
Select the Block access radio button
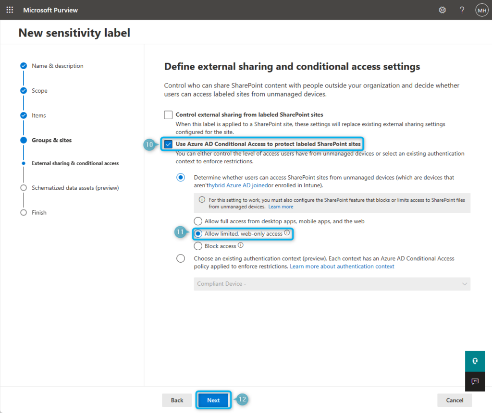tap(197, 246)
